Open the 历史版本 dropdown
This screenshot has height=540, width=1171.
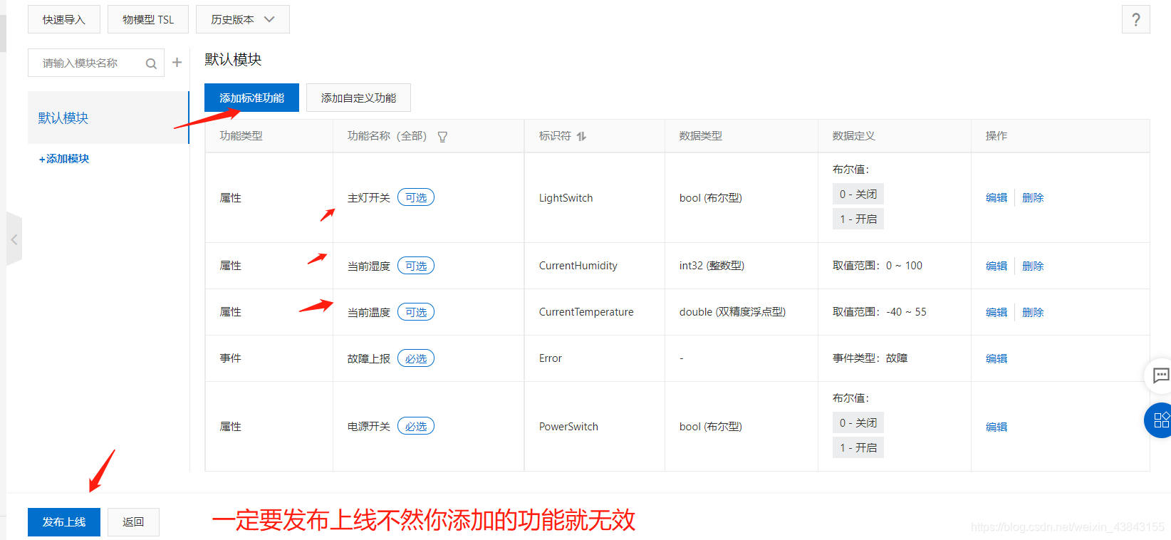tap(243, 19)
